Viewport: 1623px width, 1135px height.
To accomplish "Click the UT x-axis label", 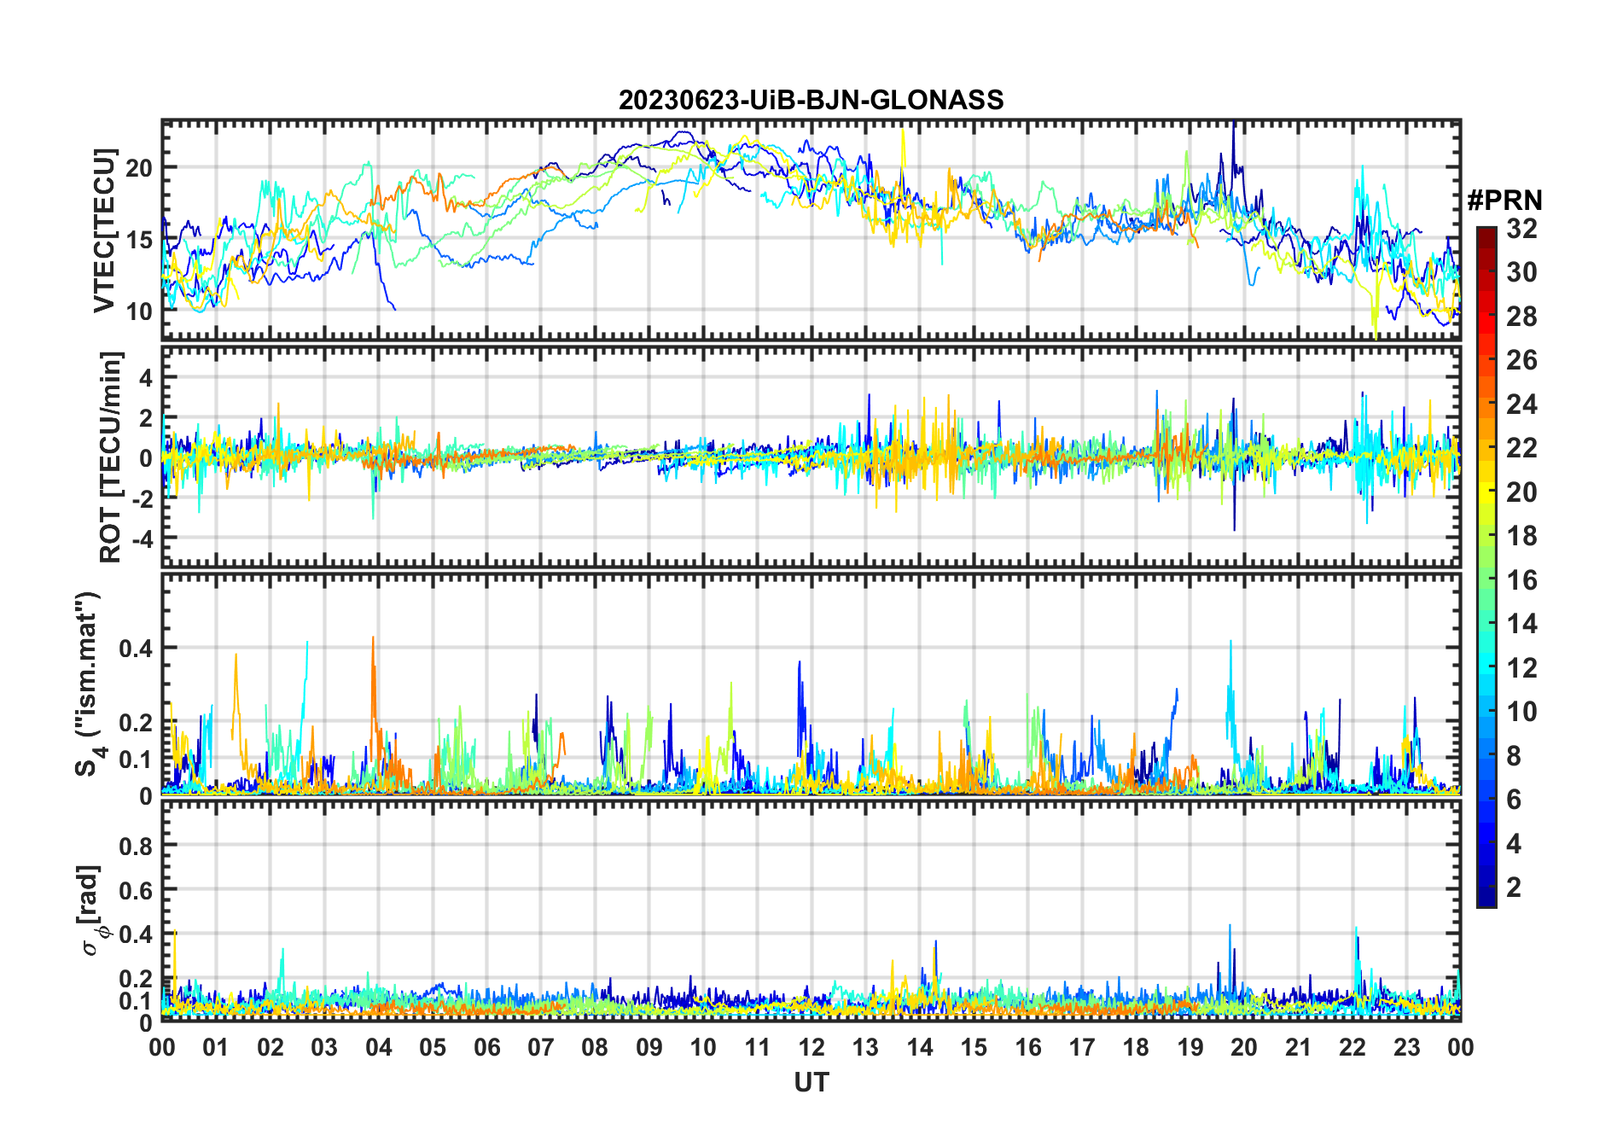I will 811,1082.
